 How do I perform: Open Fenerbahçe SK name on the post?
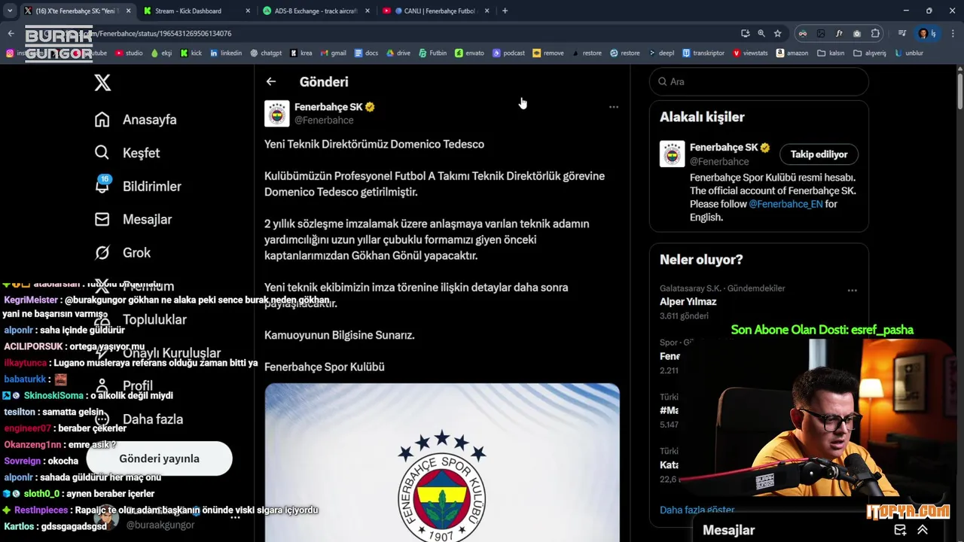[328, 107]
